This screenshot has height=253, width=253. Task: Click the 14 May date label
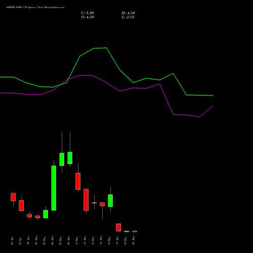(x=101, y=240)
